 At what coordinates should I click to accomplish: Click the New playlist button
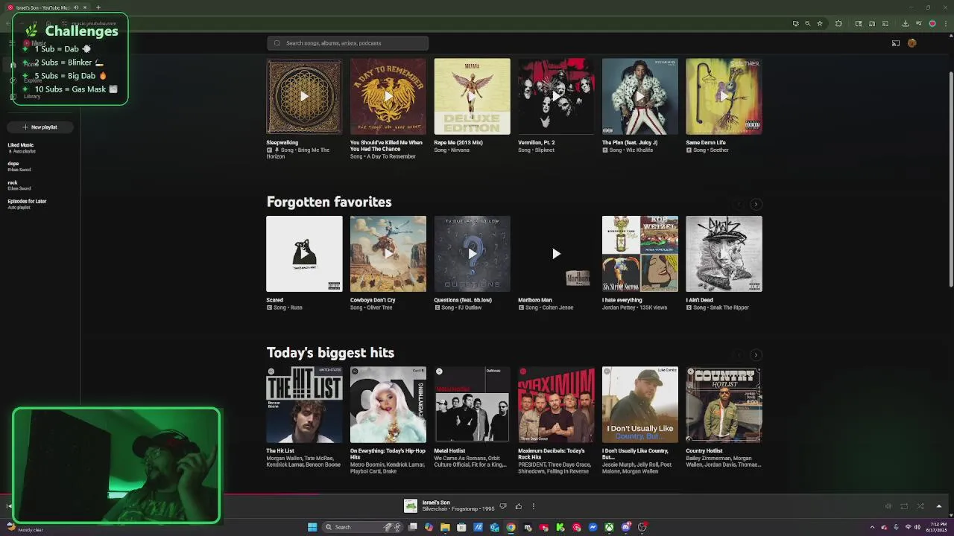tap(40, 127)
